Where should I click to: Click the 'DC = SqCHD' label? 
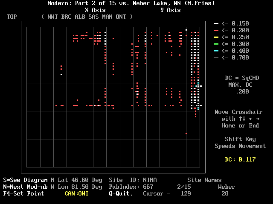242,78
